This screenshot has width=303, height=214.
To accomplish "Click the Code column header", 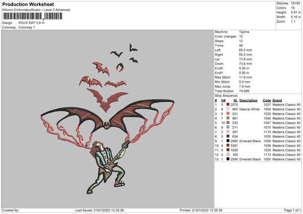I will tap(267, 100).
